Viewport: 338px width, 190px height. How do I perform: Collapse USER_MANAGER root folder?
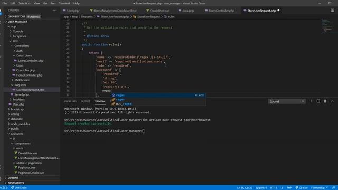pyautogui.click(x=32, y=22)
